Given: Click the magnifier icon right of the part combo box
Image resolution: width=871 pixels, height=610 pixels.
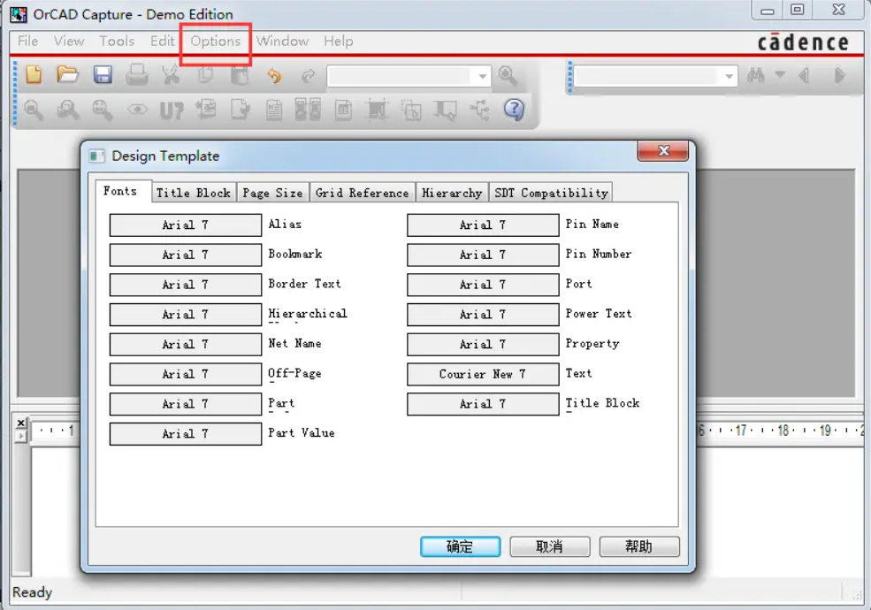Looking at the screenshot, I should pos(508,75).
